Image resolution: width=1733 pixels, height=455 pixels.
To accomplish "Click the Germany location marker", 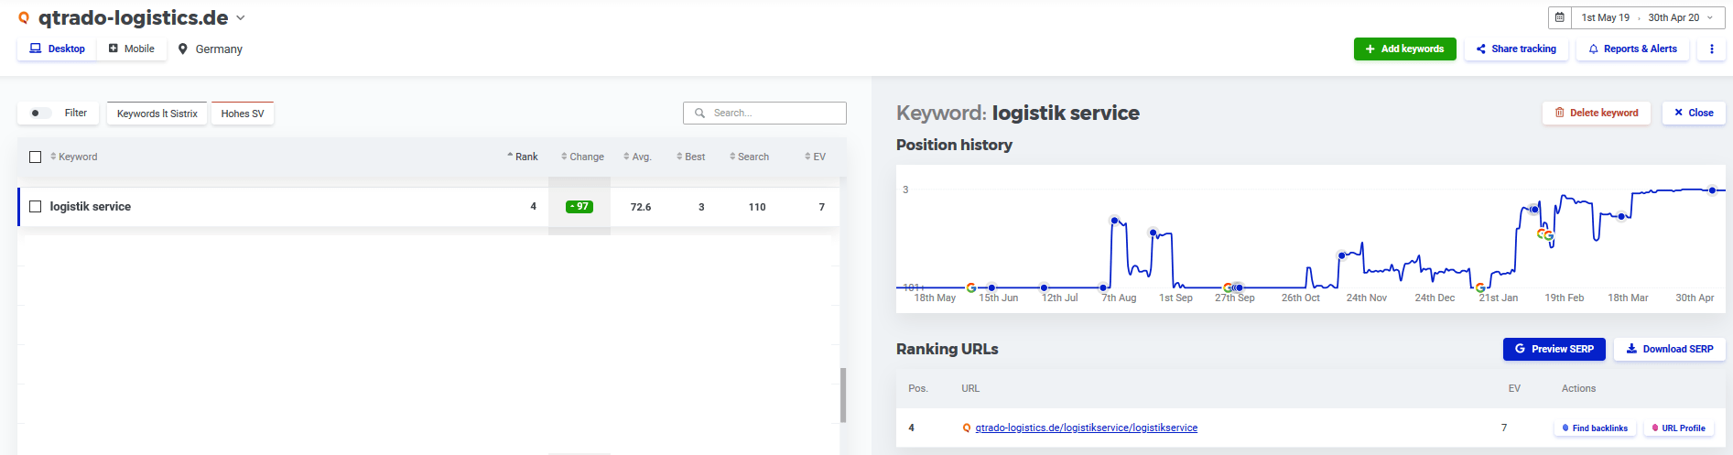I will 183,49.
